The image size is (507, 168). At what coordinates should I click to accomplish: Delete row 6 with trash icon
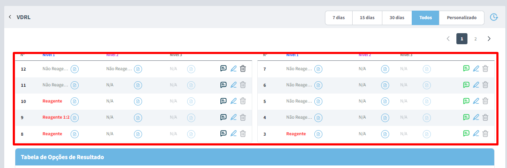pyautogui.click(x=485, y=85)
